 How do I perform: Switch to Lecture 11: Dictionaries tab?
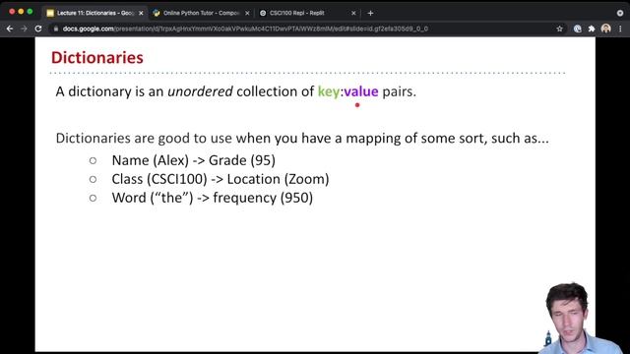94,13
